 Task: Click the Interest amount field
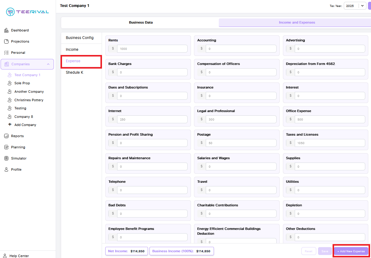pyautogui.click(x=330, y=96)
